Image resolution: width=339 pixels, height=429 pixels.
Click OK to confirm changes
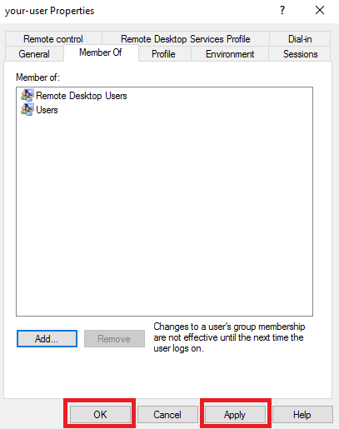tap(100, 415)
